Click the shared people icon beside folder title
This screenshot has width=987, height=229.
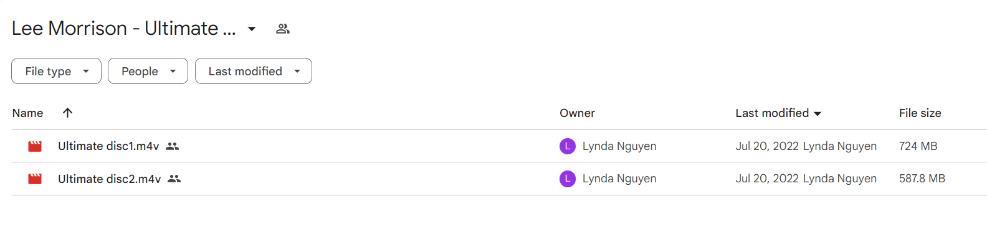[283, 29]
